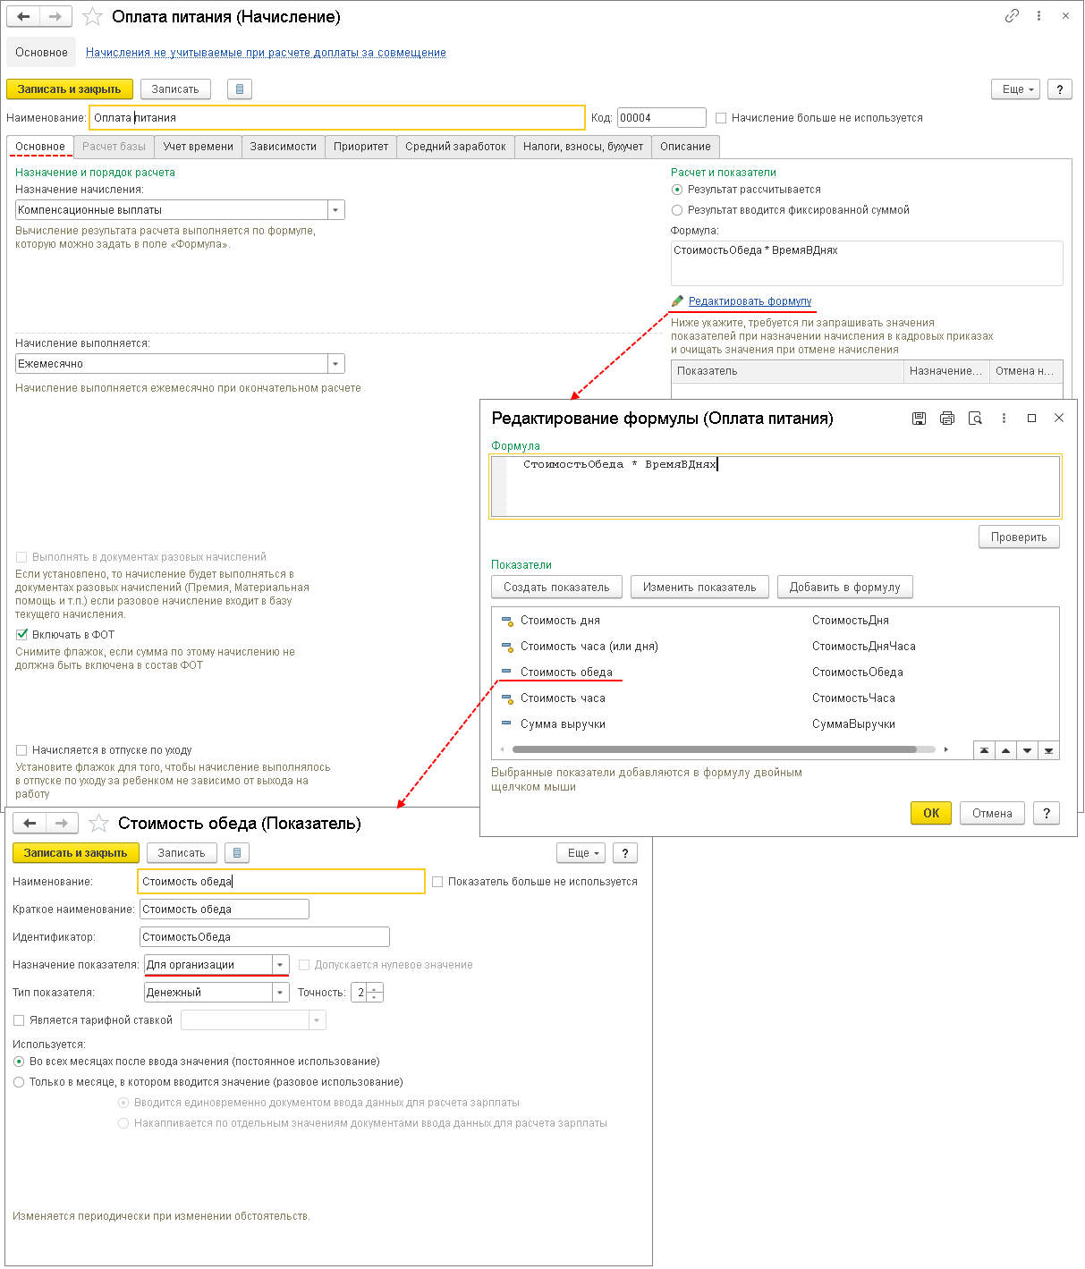The width and height of the screenshot is (1085, 1269).
Task: Click report icon in Стоимость обеда toolbar
Action: tap(236, 853)
